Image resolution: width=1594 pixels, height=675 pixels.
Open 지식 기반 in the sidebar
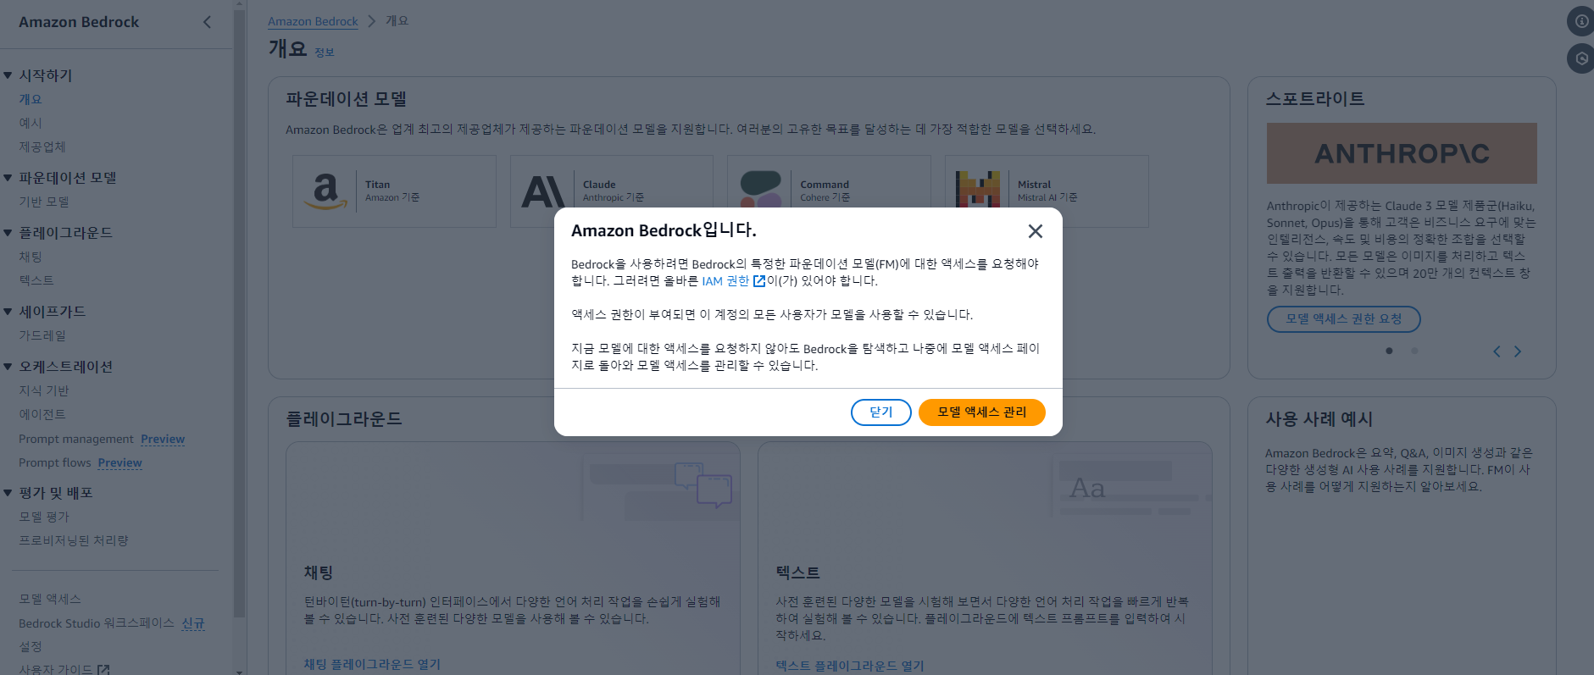[x=44, y=390]
